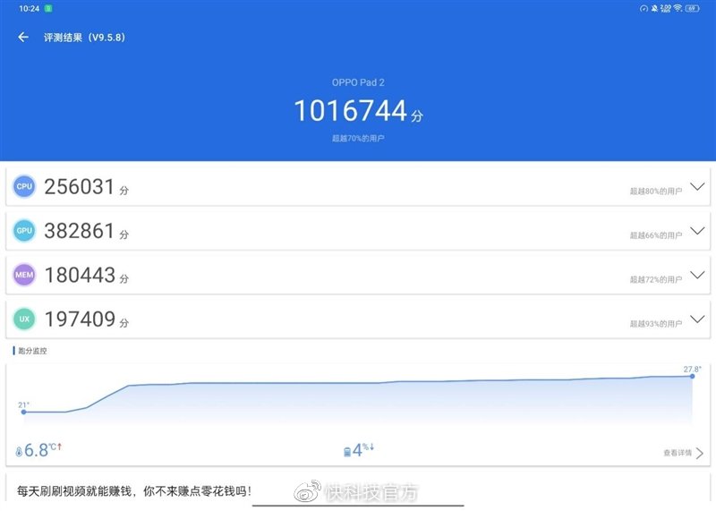
Task: Click the 10:24 clock in status bar
Action: (29, 8)
